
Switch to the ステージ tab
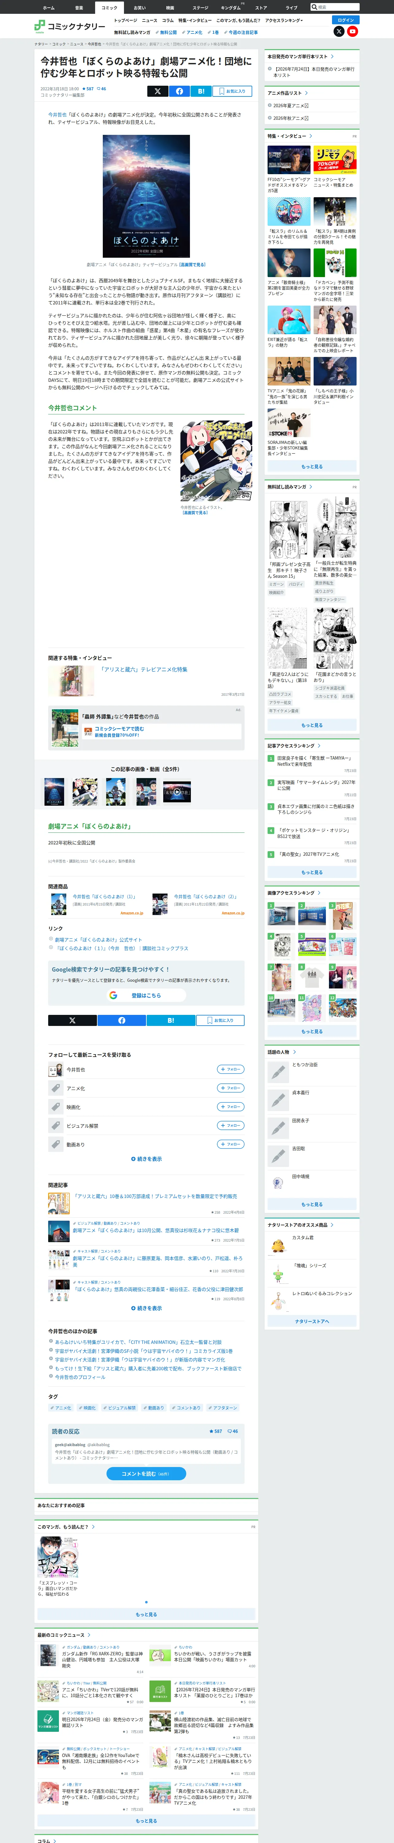(x=200, y=8)
